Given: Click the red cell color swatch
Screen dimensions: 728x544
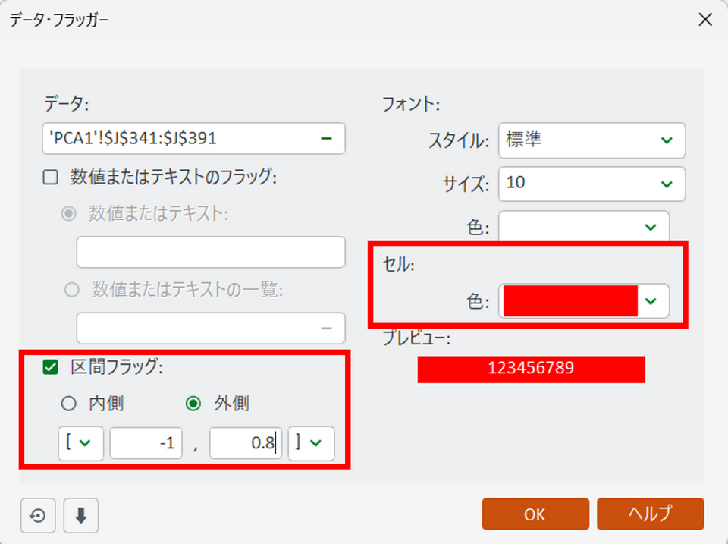Looking at the screenshot, I should [570, 301].
